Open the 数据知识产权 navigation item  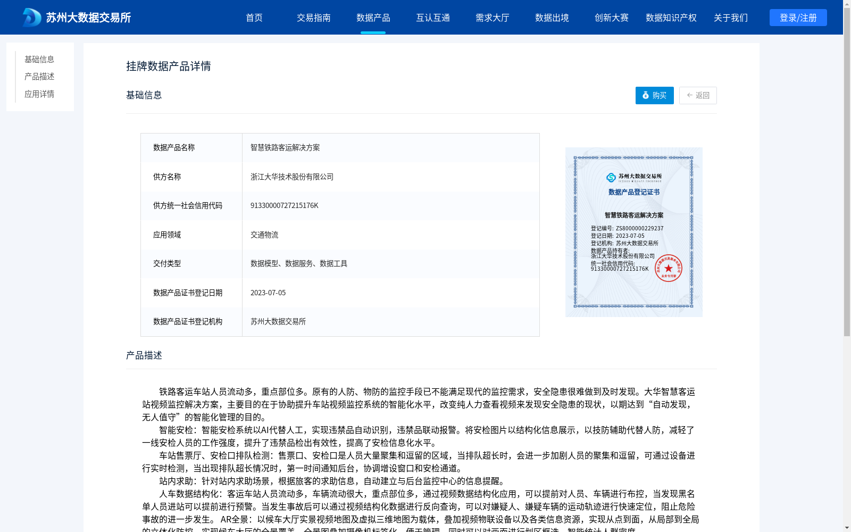pos(671,18)
